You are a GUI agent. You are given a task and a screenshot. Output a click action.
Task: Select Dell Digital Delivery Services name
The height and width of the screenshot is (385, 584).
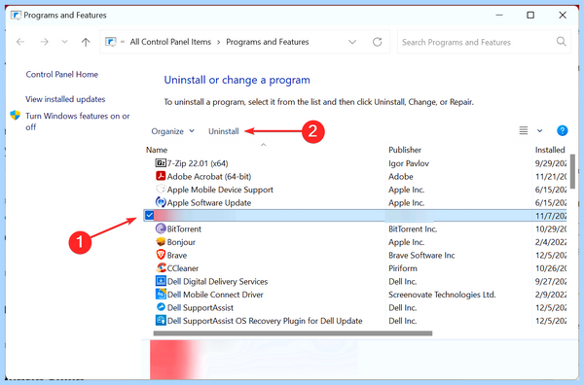[x=217, y=281]
